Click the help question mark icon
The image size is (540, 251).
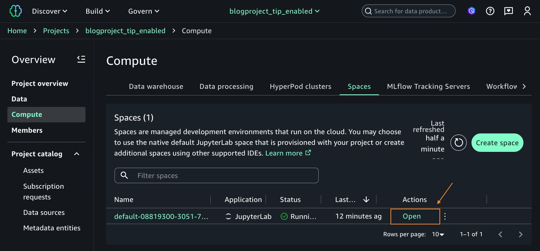click(490, 11)
